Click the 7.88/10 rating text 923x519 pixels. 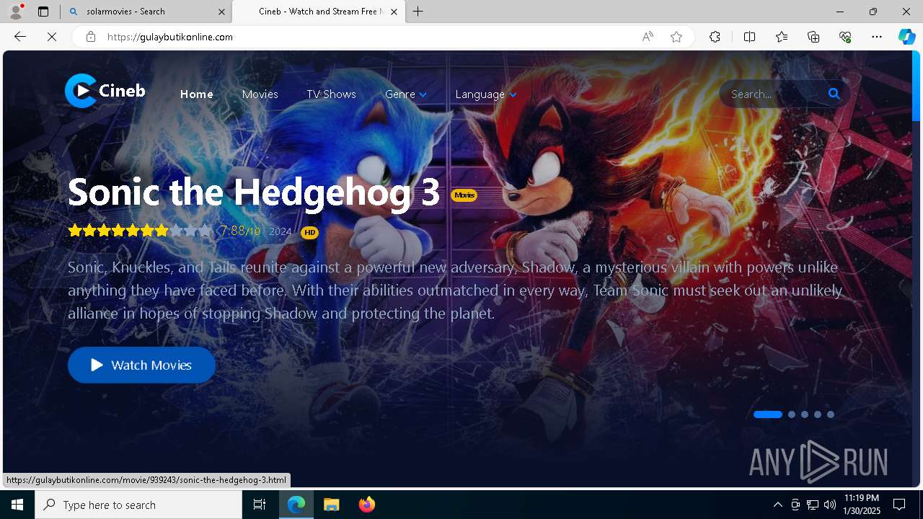click(x=240, y=231)
